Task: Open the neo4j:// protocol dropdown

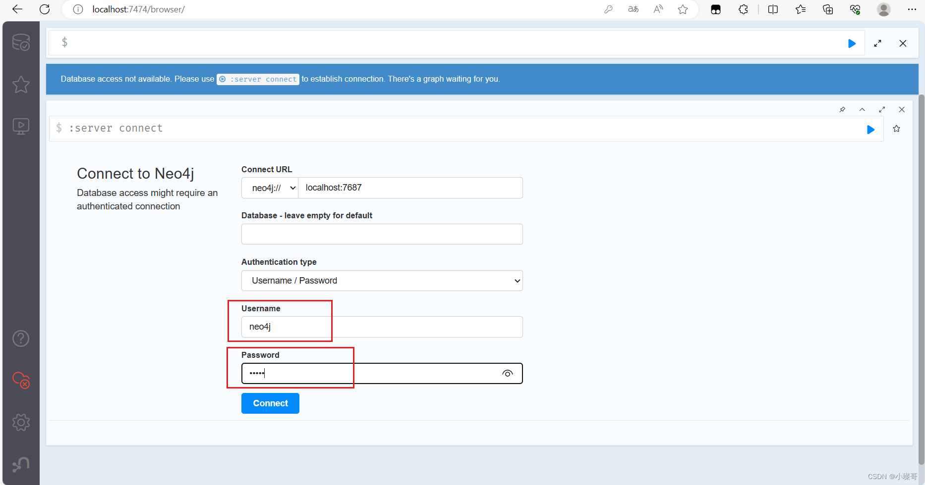Action: [270, 188]
